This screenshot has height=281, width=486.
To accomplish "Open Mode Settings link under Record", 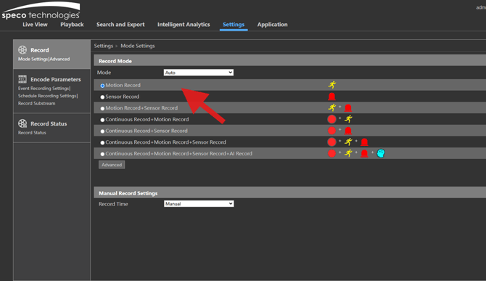I will [x=33, y=59].
